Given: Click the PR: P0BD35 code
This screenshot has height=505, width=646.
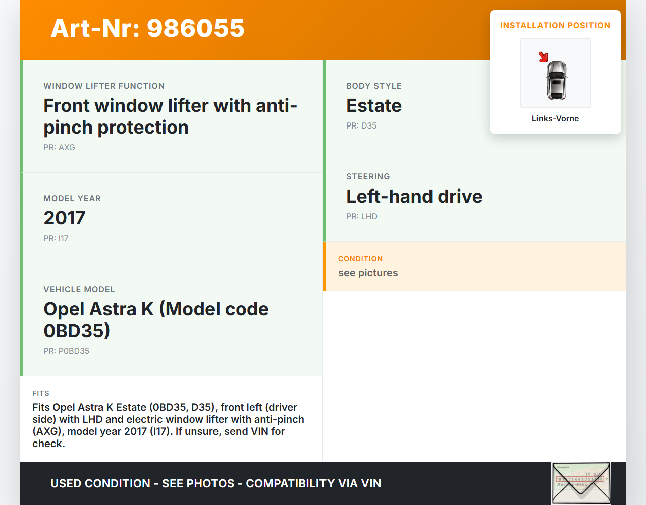Looking at the screenshot, I should (66, 351).
